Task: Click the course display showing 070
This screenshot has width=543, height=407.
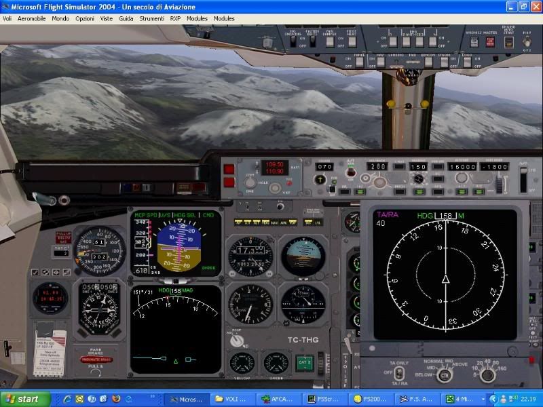Action: (x=324, y=167)
